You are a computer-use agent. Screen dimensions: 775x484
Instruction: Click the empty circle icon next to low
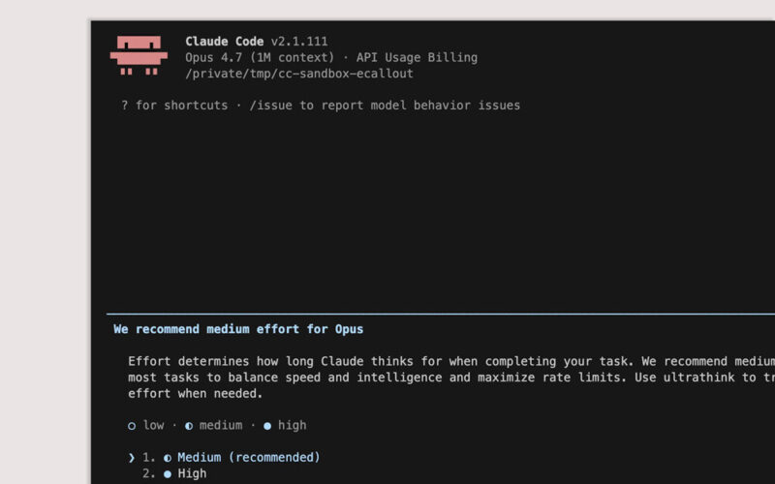[132, 426]
